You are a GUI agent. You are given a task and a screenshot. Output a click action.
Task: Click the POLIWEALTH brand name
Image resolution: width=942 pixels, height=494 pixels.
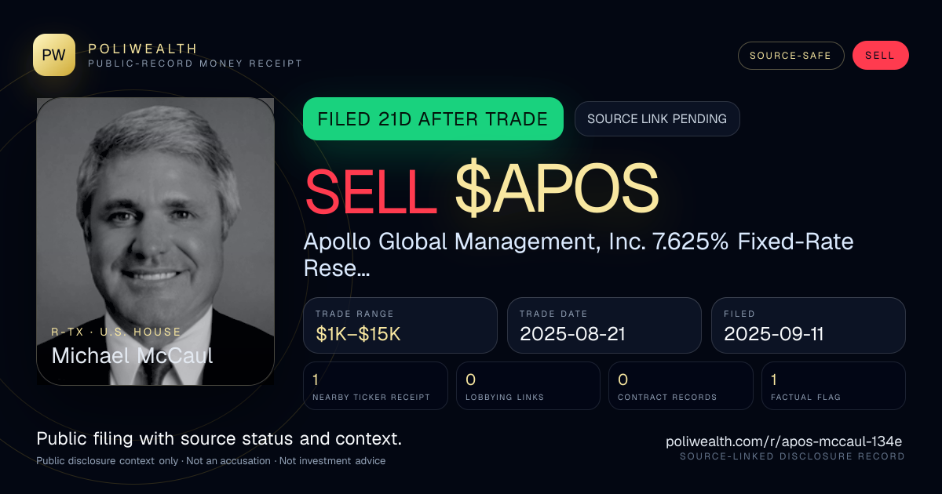[x=143, y=49]
